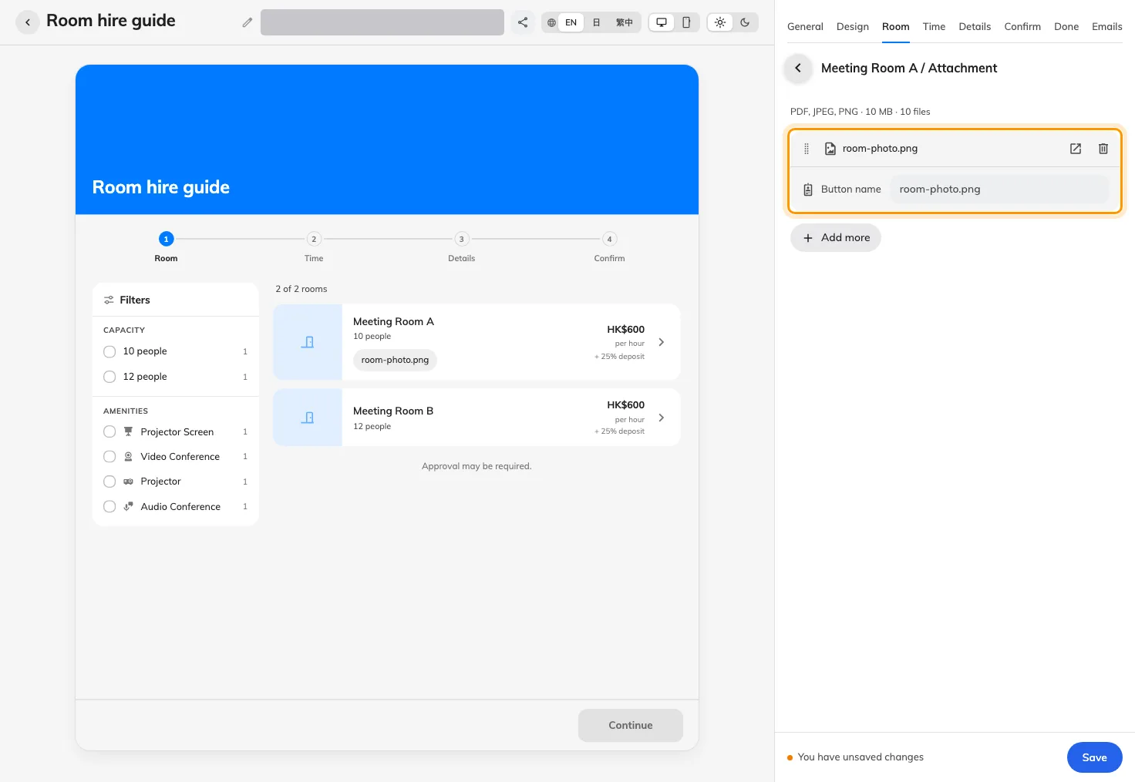Screen dimensions: 1135x782
Task: Click the Continue button
Action: click(x=631, y=725)
